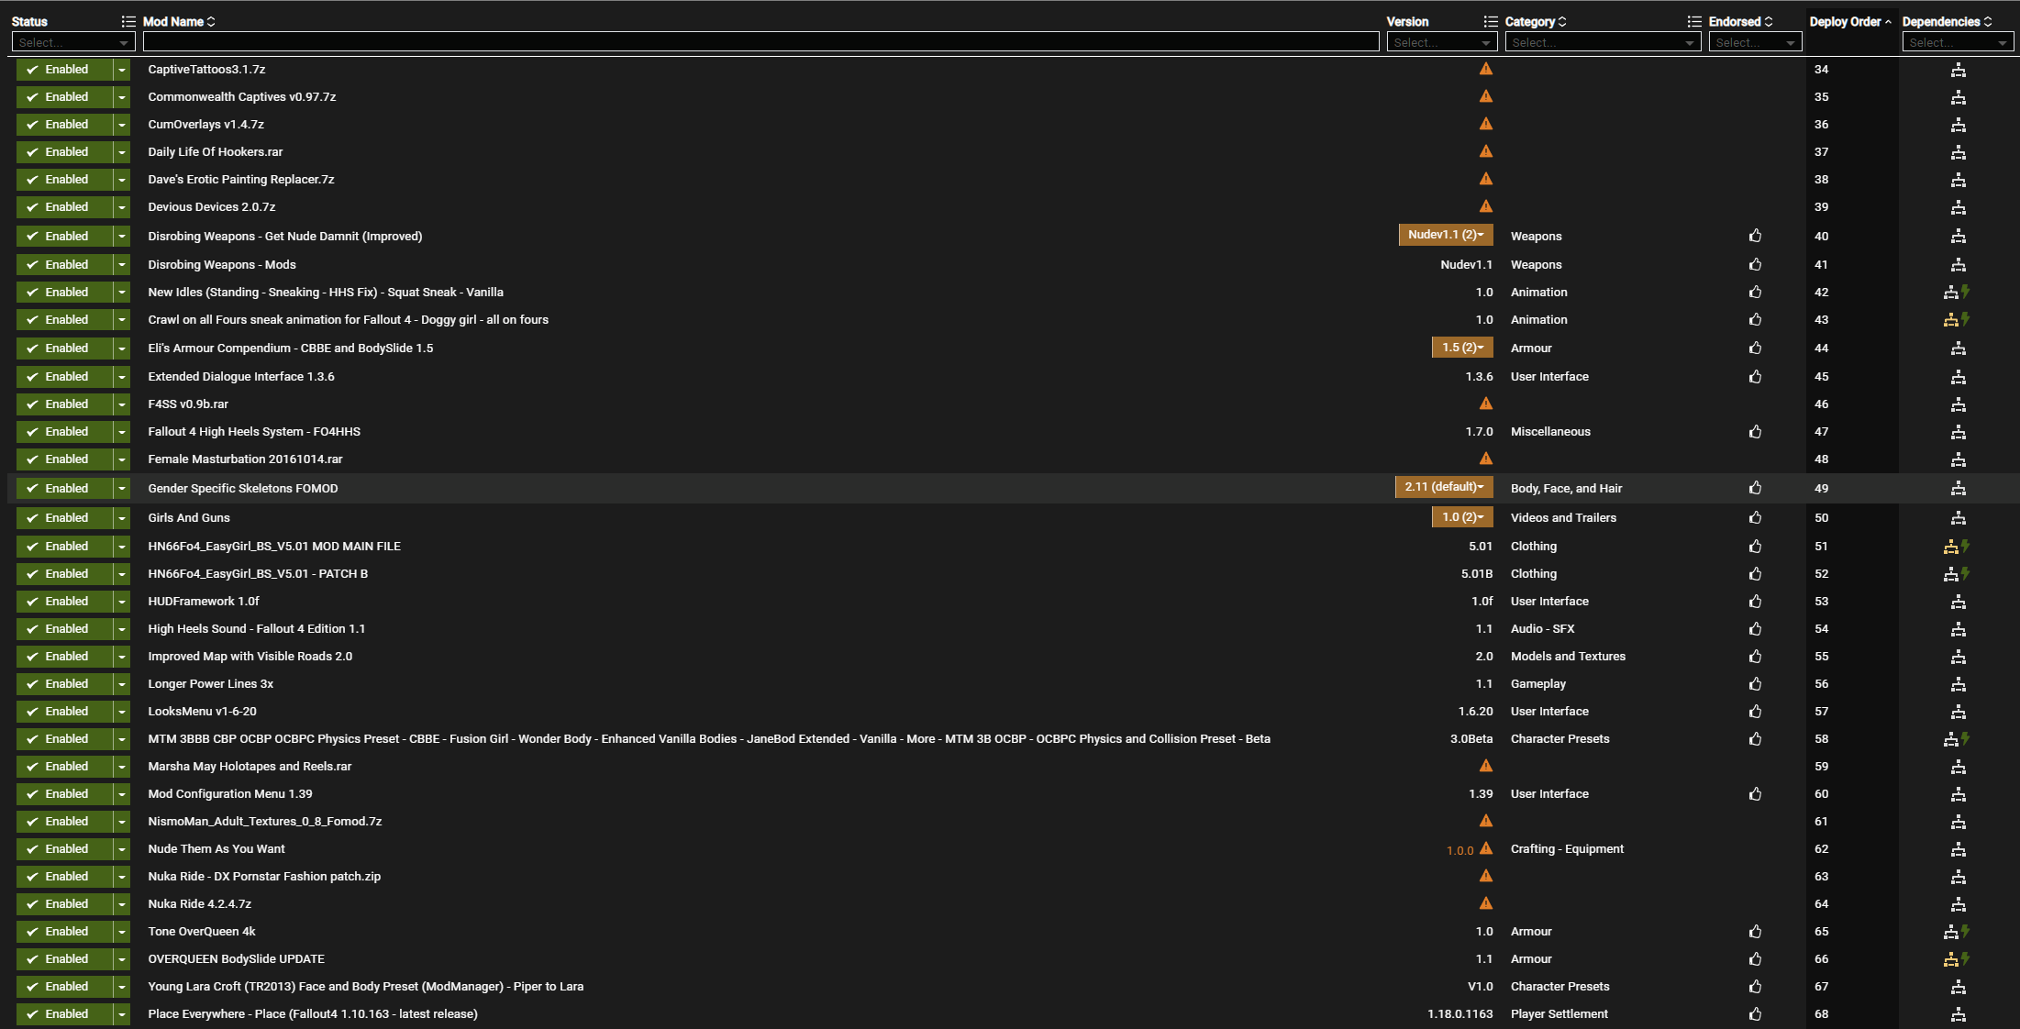The height and width of the screenshot is (1029, 2020).
Task: Endorse Longer Power Lines 3x with the thumbs-up
Action: coord(1755,684)
